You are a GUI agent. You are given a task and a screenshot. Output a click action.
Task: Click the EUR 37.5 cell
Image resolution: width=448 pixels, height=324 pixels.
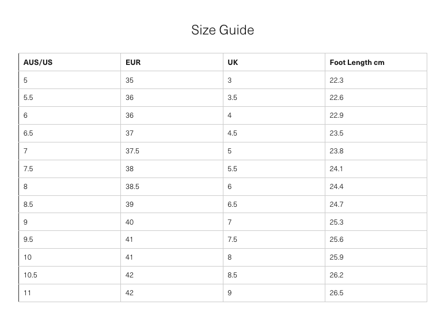tap(132, 151)
